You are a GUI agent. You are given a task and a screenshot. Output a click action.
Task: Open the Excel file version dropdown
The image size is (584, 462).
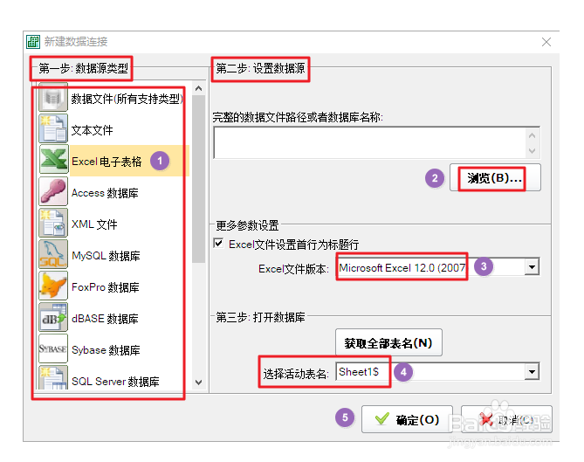tap(532, 266)
